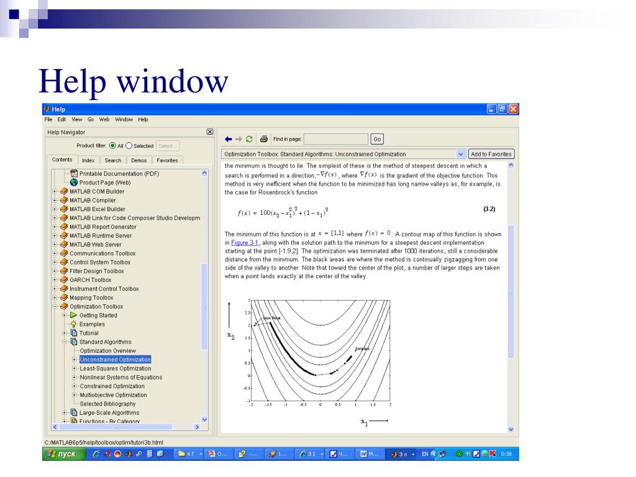Open Printable Documentation (PDF) icon
This screenshot has height=477, width=636.
click(x=74, y=174)
